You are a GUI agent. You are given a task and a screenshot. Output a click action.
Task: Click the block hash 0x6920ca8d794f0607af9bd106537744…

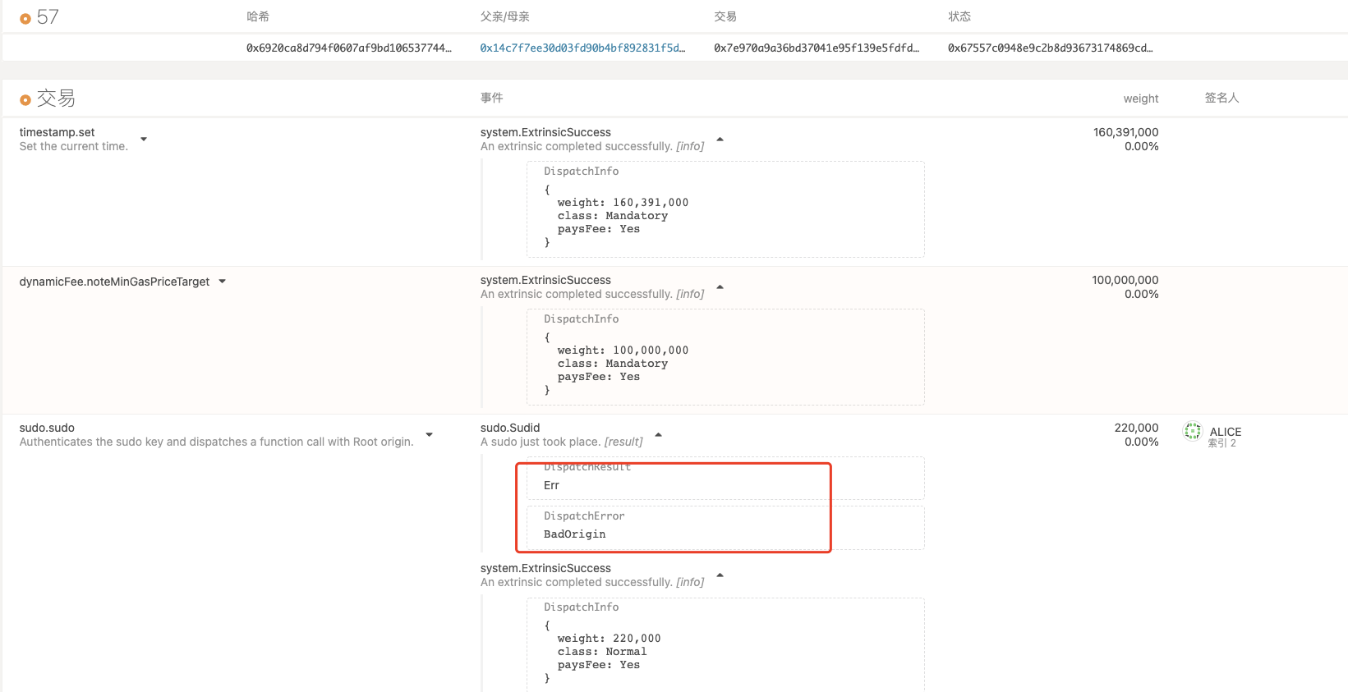(x=349, y=48)
